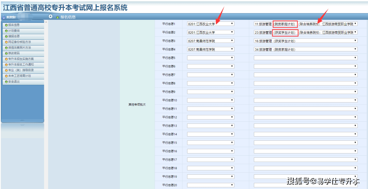
Task: Open the major dropdown for 平行志愿13
Action: (306, 126)
